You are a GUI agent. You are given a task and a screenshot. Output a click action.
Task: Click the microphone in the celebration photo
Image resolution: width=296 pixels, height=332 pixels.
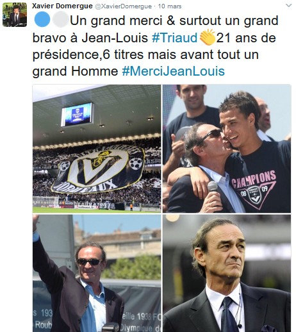click(212, 187)
